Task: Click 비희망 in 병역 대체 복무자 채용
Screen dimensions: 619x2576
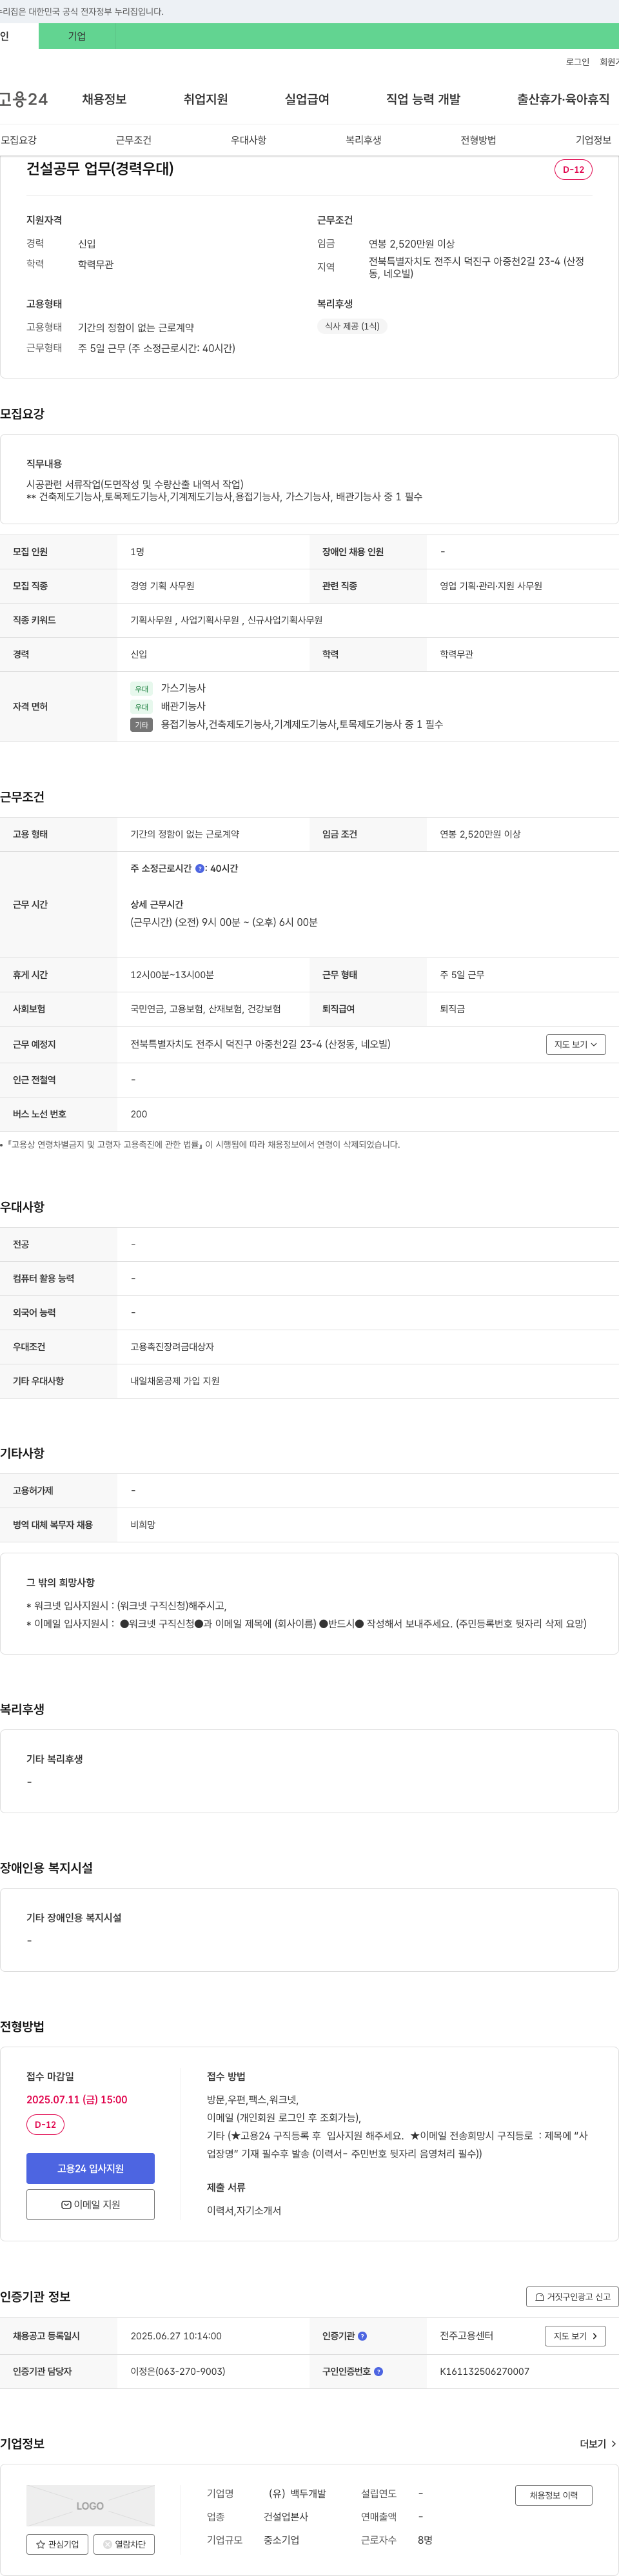Action: click(x=143, y=1525)
